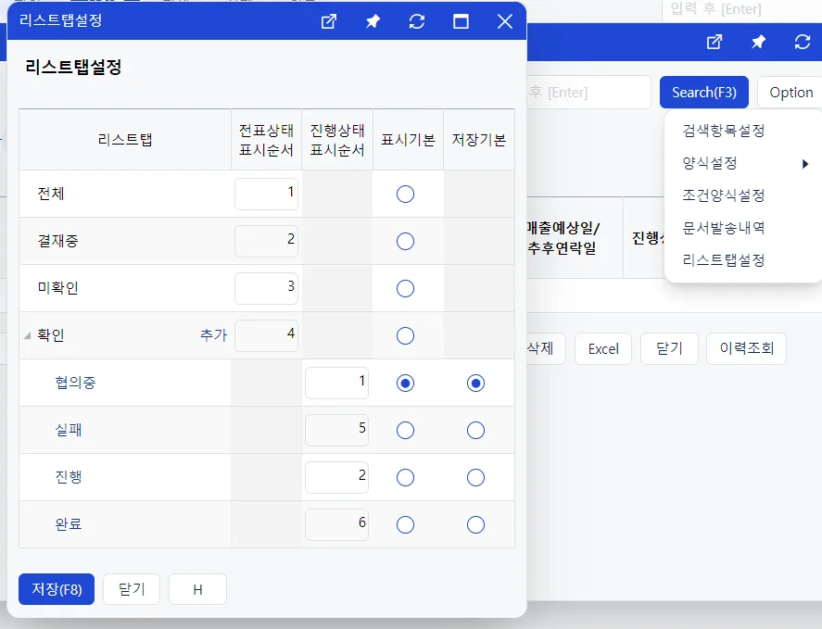Select 저장기본 radio for 협의중
This screenshot has height=629, width=822.
[x=475, y=384]
